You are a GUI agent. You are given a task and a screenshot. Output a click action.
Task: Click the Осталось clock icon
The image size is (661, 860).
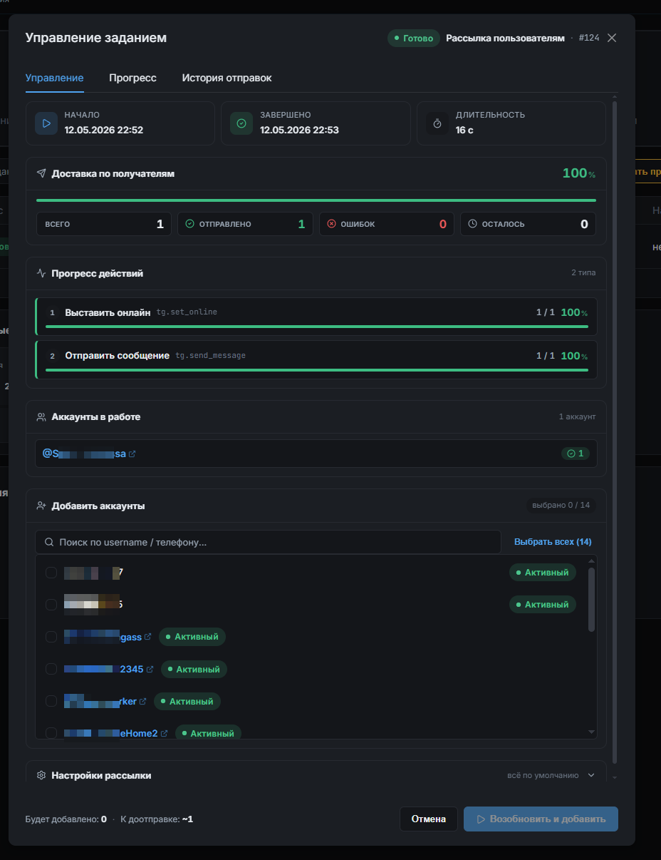point(472,224)
